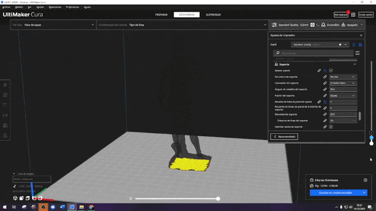The image size is (376, 211).
Task: Collapse the Lista de objetos panel
Action: point(14,173)
